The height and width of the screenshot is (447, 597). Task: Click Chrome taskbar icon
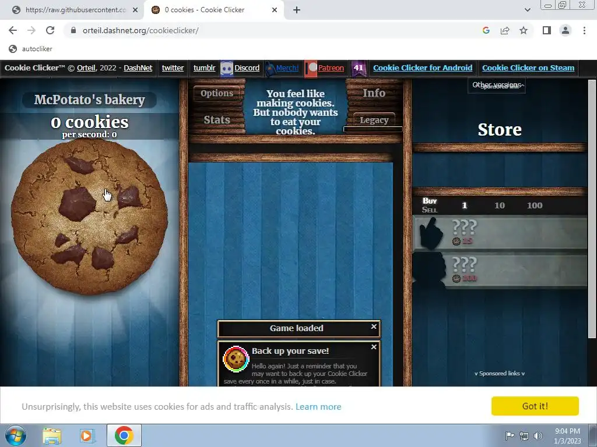(x=124, y=435)
